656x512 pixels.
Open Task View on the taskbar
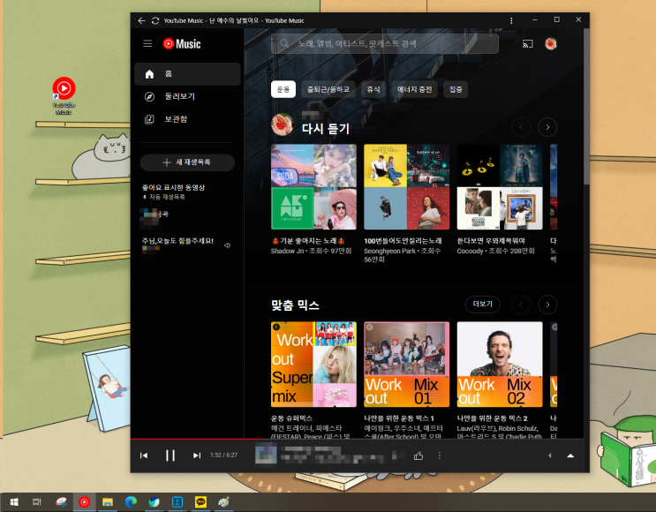[x=37, y=502]
